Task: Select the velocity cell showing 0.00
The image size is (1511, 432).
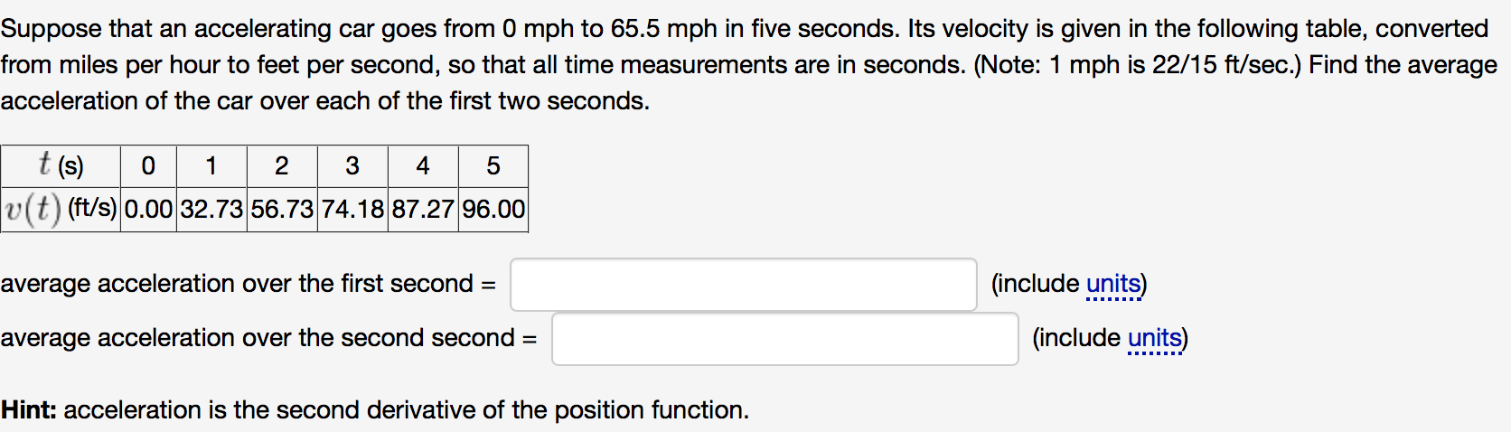Action: (148, 210)
